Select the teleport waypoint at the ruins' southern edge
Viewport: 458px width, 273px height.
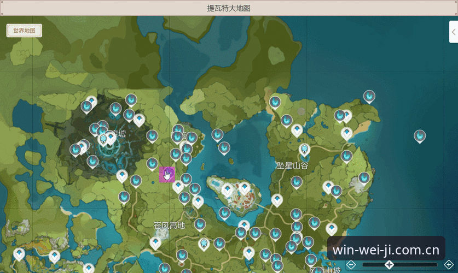[122, 176]
